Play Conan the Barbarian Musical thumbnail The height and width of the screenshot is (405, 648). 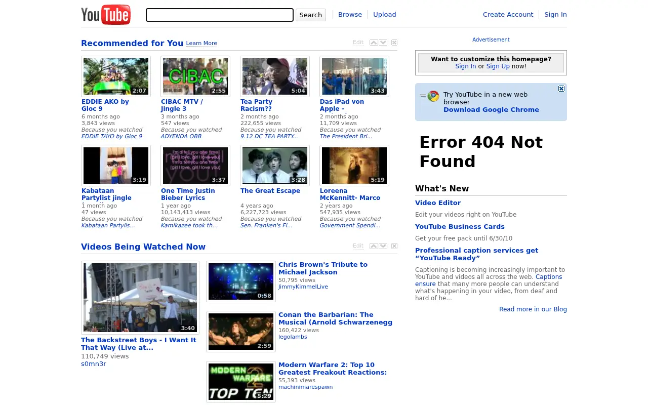click(241, 332)
